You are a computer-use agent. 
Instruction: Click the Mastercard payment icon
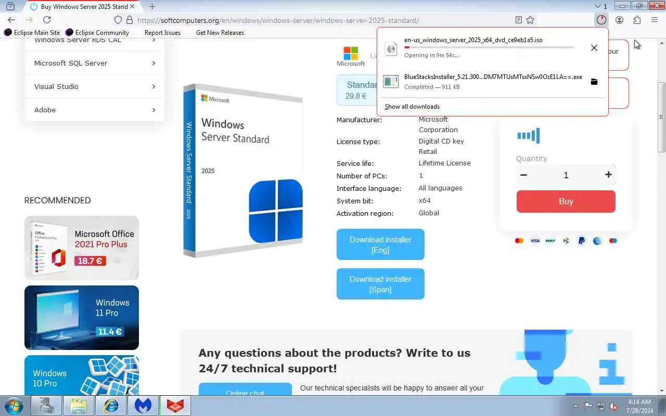[x=519, y=241]
